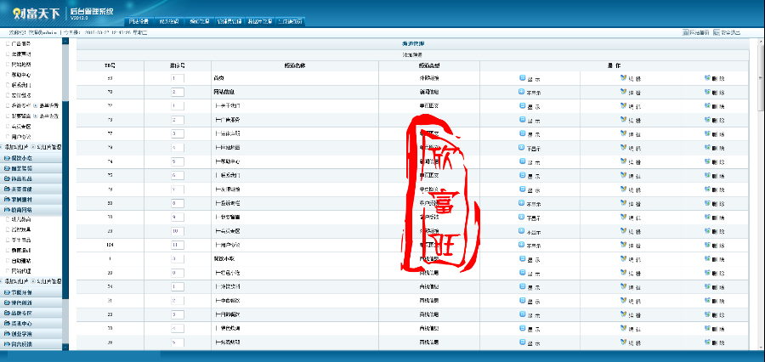The image size is (765, 362).
Task: Open 网站设置 tab in top navigation
Action: [x=139, y=21]
